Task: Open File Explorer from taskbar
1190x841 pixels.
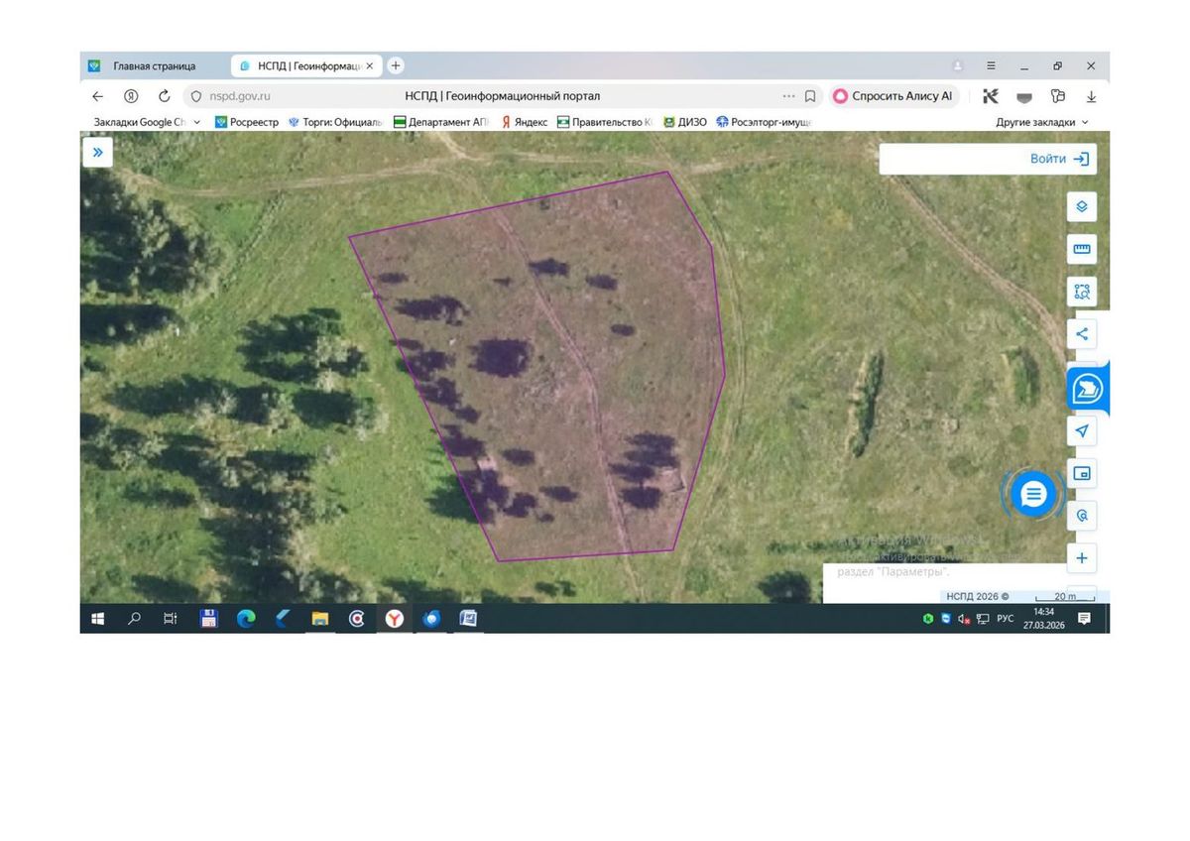Action: (319, 619)
